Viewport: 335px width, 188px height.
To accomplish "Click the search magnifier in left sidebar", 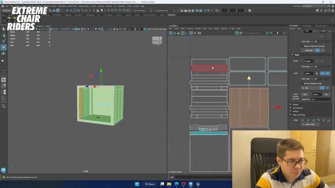I will [x=4, y=106].
